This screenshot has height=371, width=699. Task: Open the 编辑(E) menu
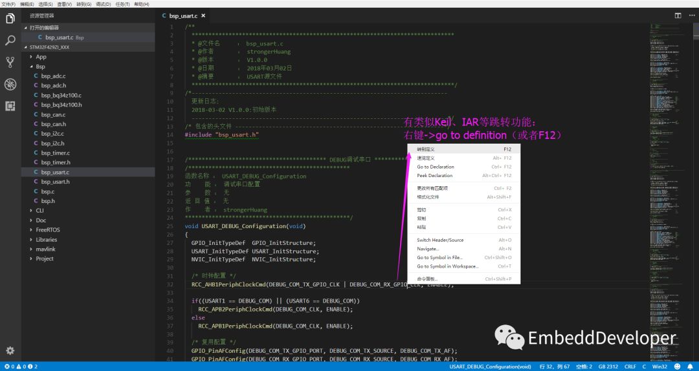tap(27, 4)
